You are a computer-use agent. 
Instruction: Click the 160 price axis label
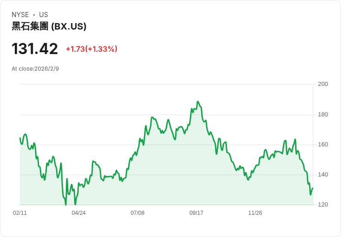tap(323, 145)
